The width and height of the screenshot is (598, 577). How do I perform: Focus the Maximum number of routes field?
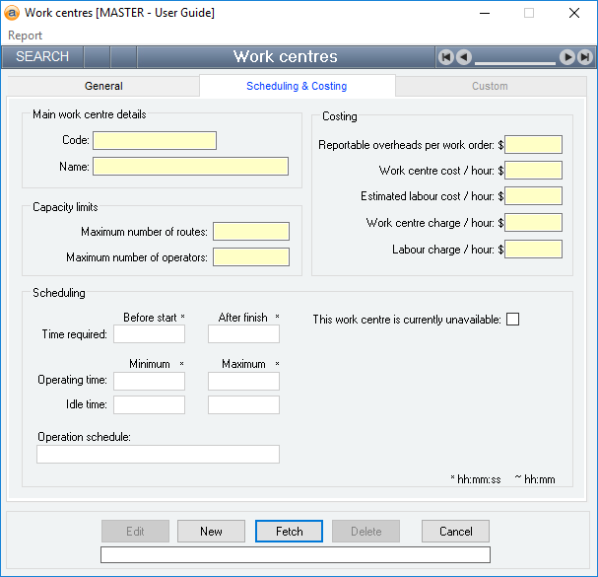[x=250, y=232]
